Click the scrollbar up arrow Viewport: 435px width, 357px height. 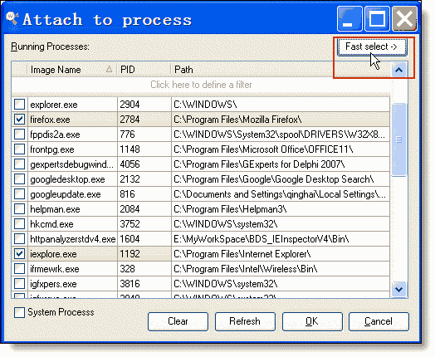click(x=398, y=70)
